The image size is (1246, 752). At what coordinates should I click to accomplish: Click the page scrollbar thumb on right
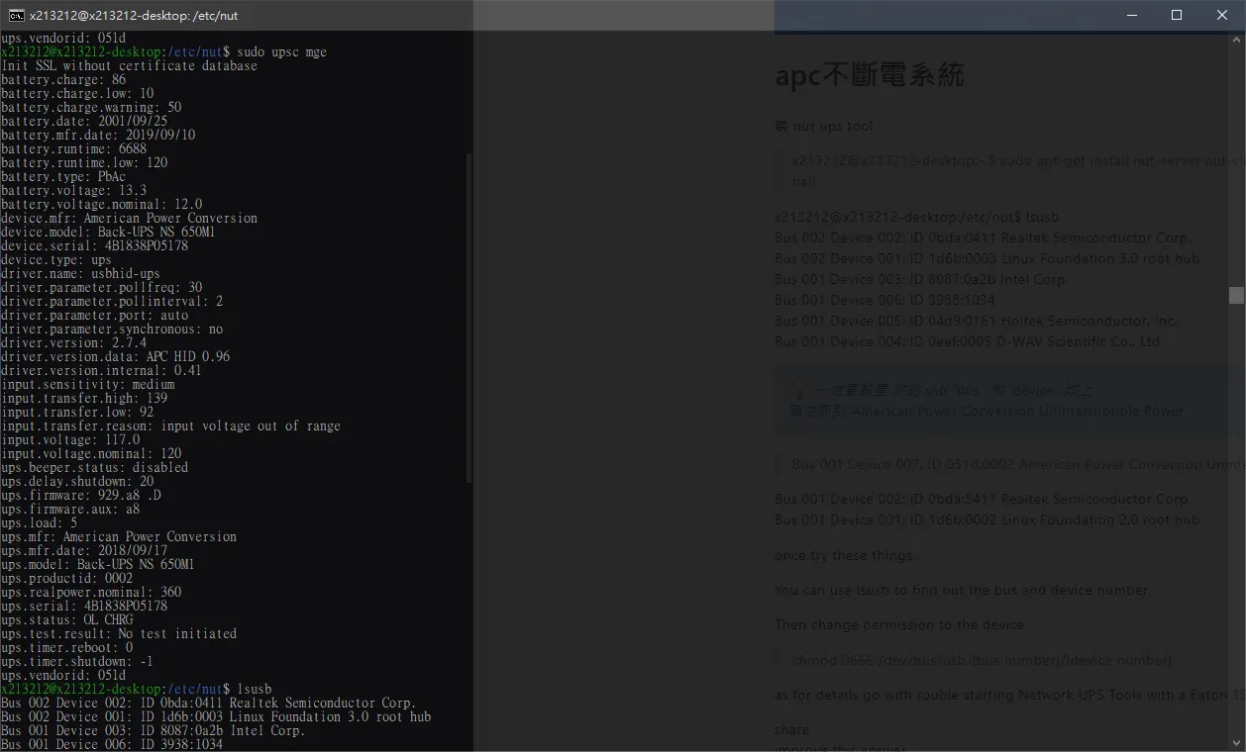point(1236,295)
